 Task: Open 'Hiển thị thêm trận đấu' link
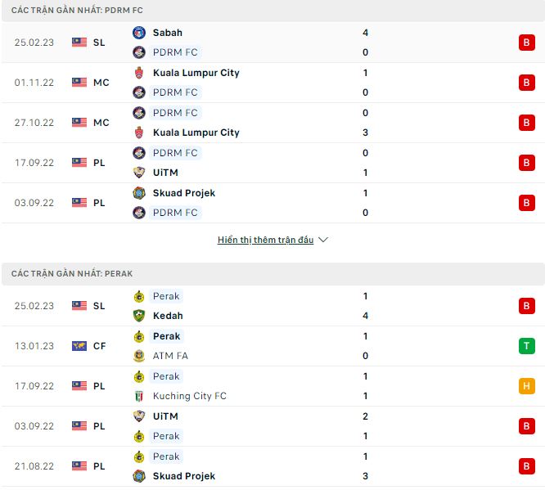tap(265, 241)
